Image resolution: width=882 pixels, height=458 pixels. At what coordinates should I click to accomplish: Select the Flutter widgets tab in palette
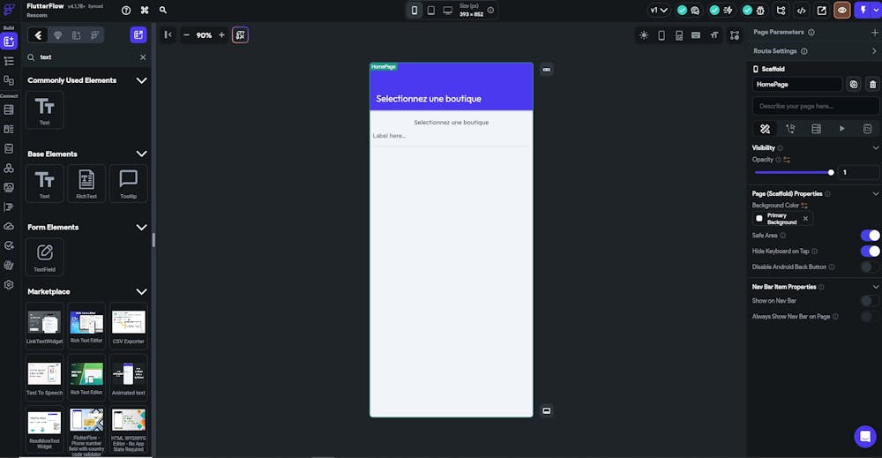click(x=38, y=35)
